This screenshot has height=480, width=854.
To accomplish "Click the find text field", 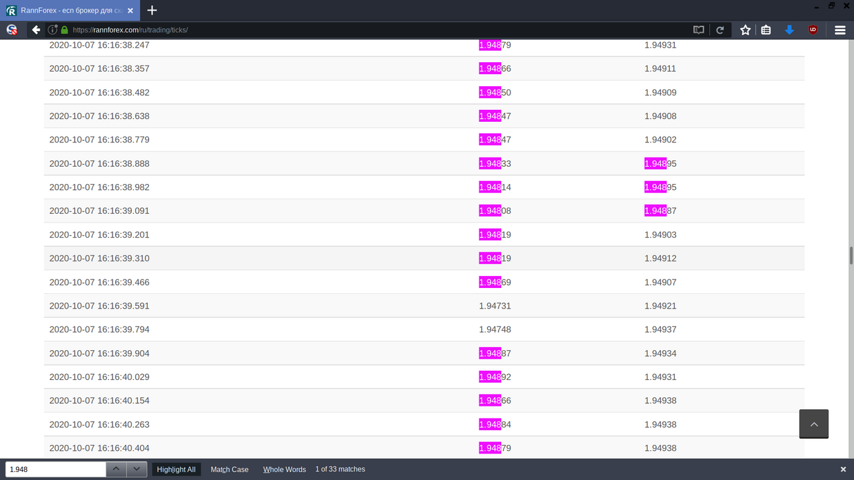I will click(x=56, y=469).
